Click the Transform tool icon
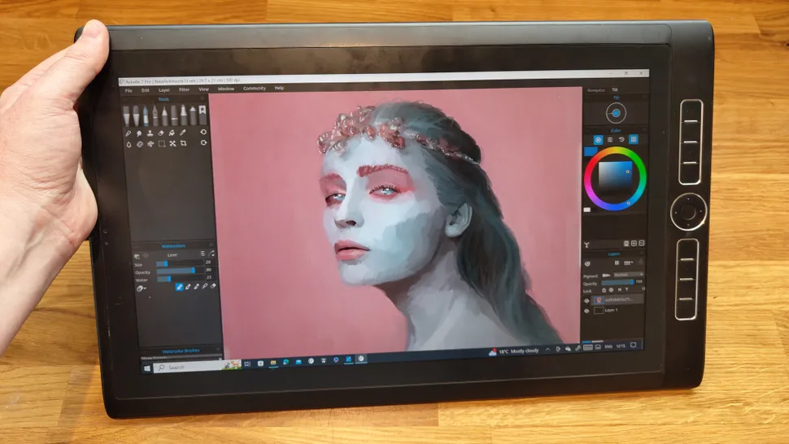The width and height of the screenshot is (789, 444). click(172, 144)
